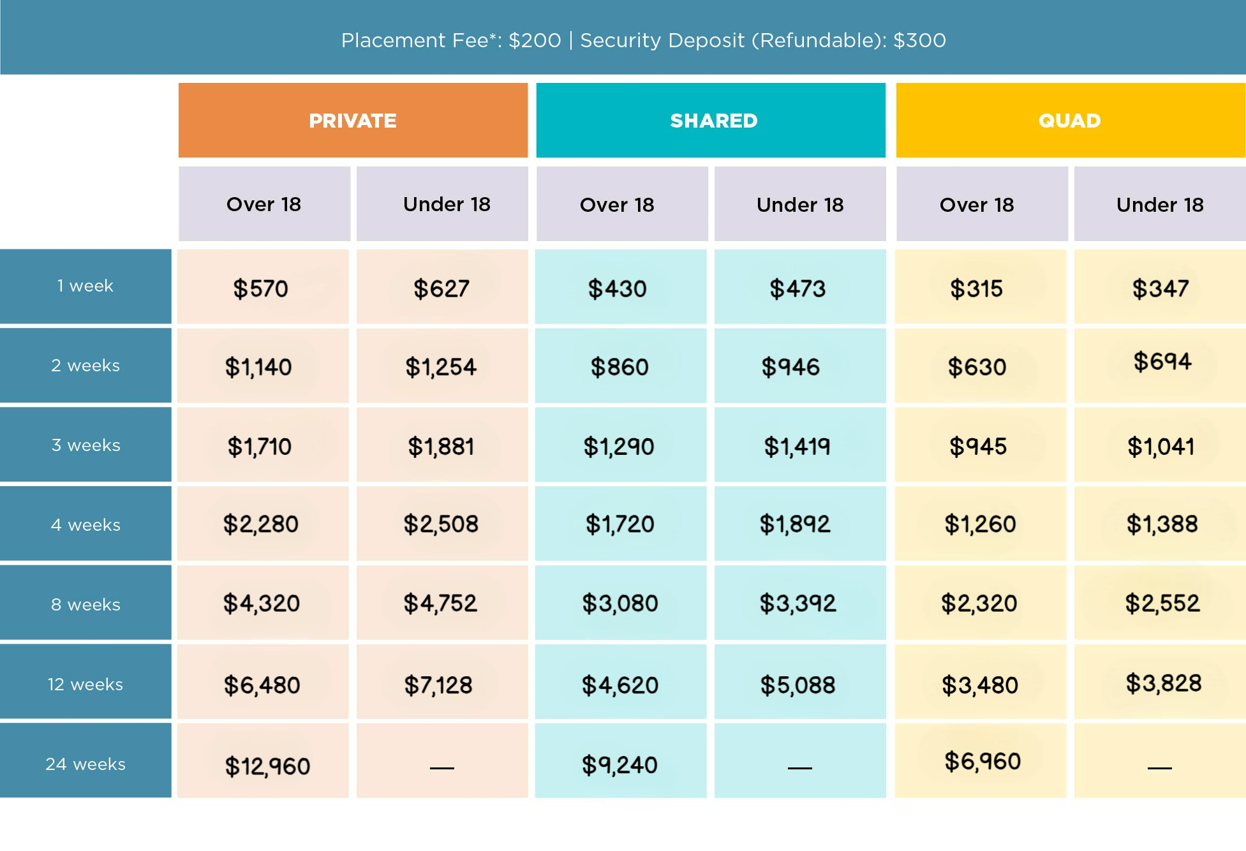Click the $347 price cell

pos(1161,288)
